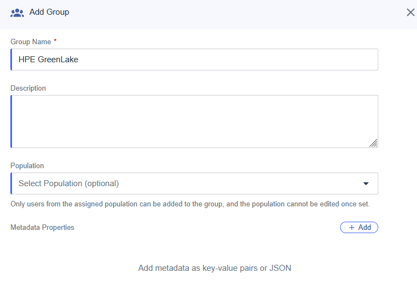The height and width of the screenshot is (285, 417).
Task: Click the plus icon in Add button
Action: [352, 227]
